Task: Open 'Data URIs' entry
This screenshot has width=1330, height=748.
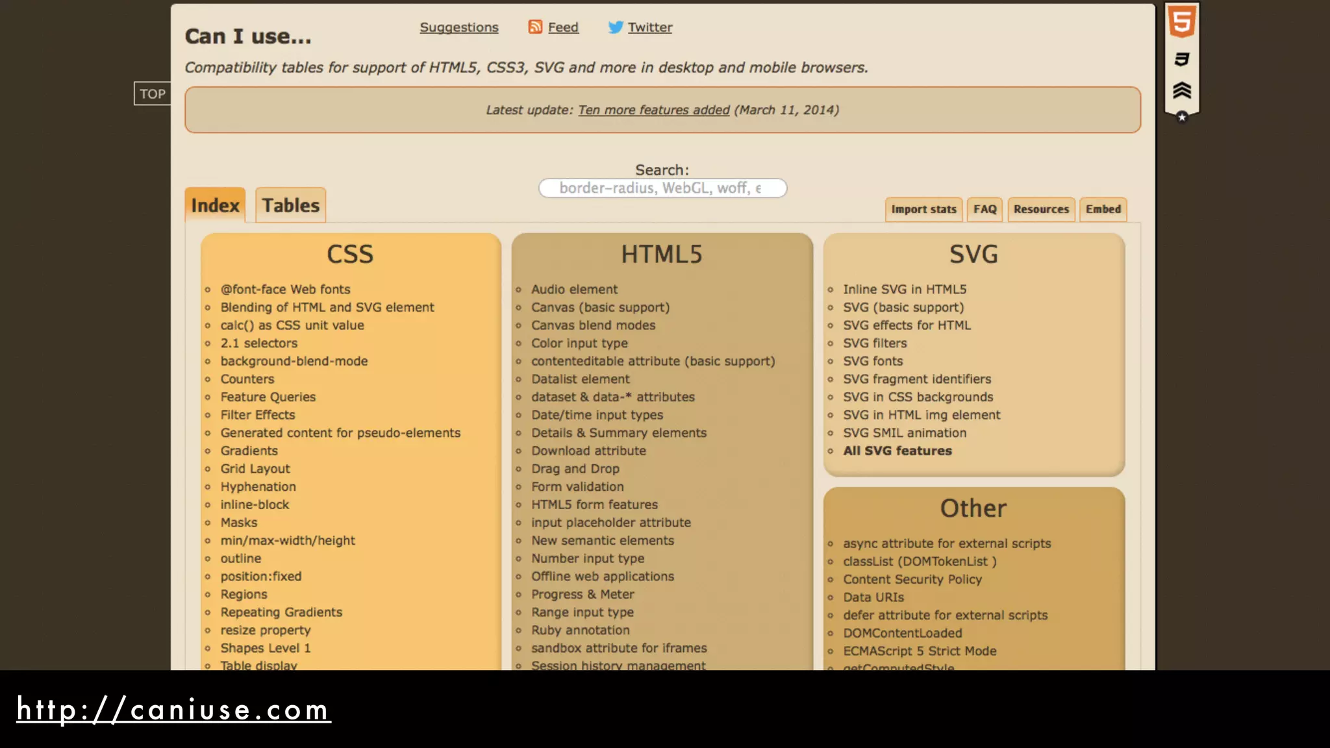Action: 873,597
